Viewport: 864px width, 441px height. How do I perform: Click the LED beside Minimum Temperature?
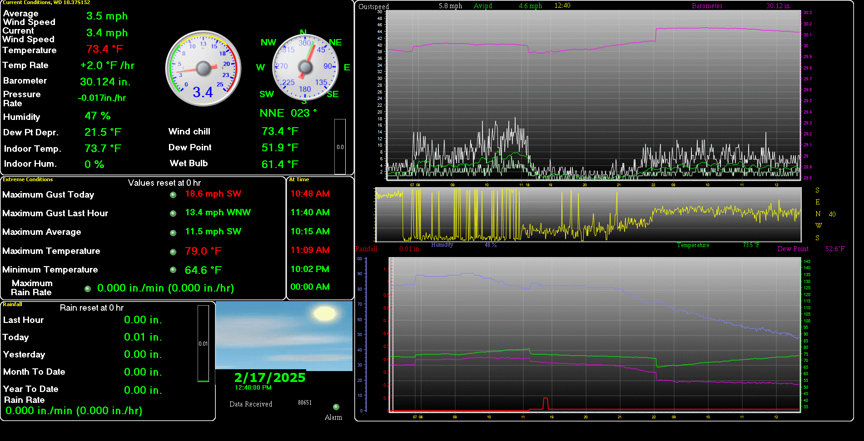(x=173, y=270)
